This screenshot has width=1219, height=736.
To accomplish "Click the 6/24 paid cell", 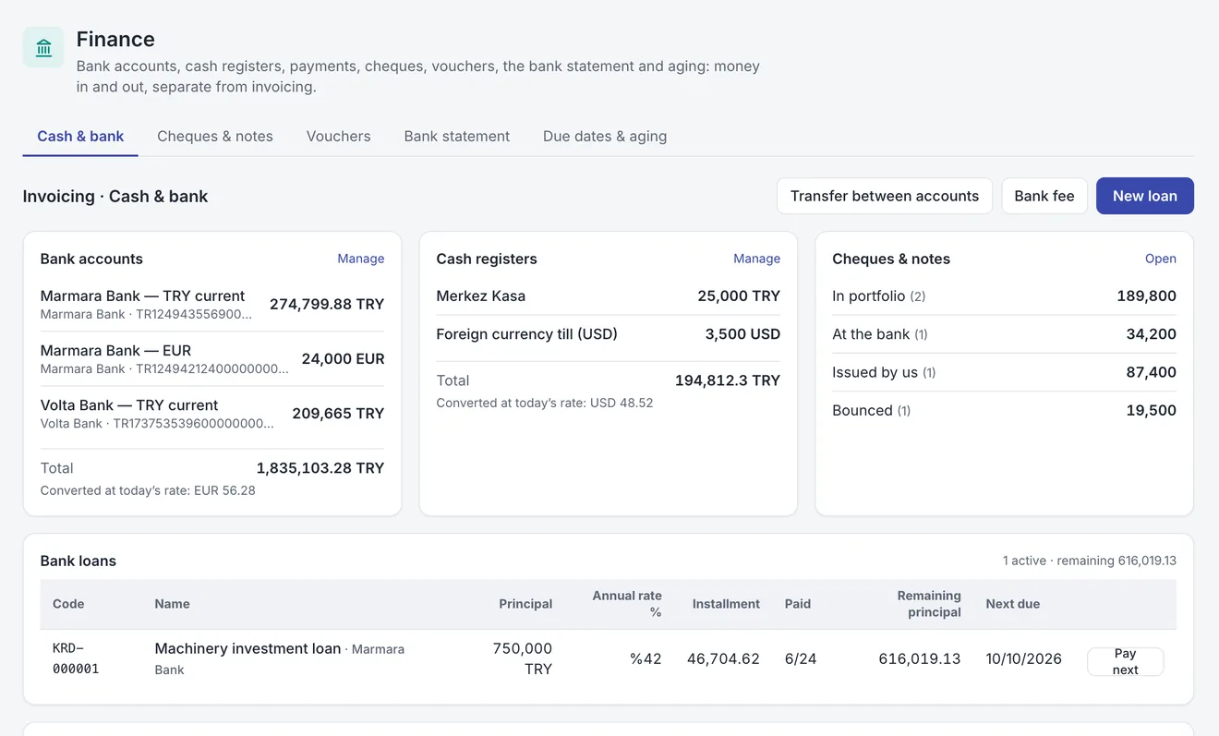I will click(x=800, y=658).
